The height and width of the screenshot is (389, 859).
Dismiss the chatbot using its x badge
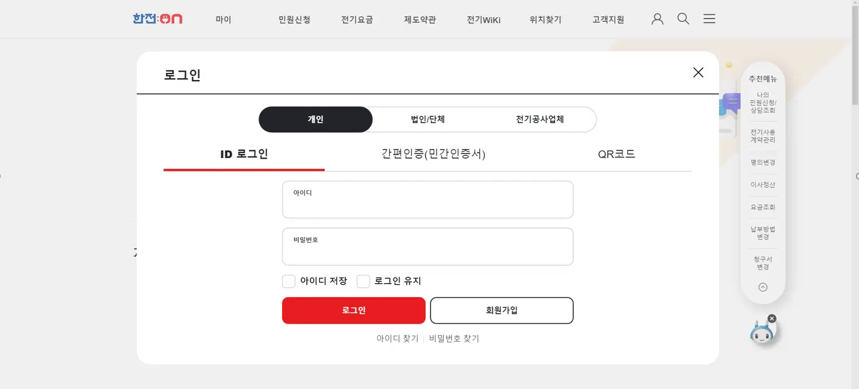(x=771, y=319)
